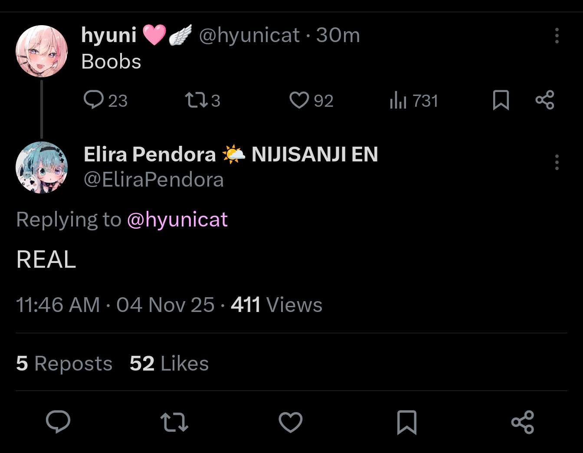Open @EliraPendora handle

pos(154,180)
